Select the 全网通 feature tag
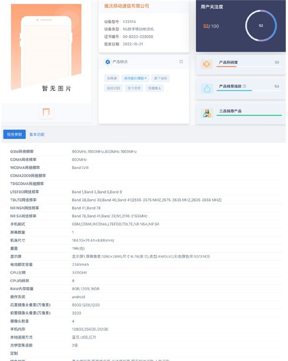288x361 pixels. [112, 78]
